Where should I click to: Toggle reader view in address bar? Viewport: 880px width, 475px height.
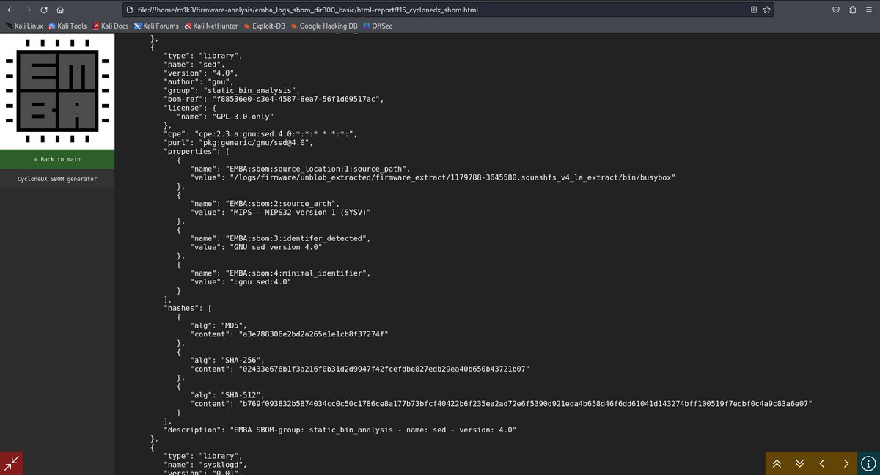coord(754,10)
